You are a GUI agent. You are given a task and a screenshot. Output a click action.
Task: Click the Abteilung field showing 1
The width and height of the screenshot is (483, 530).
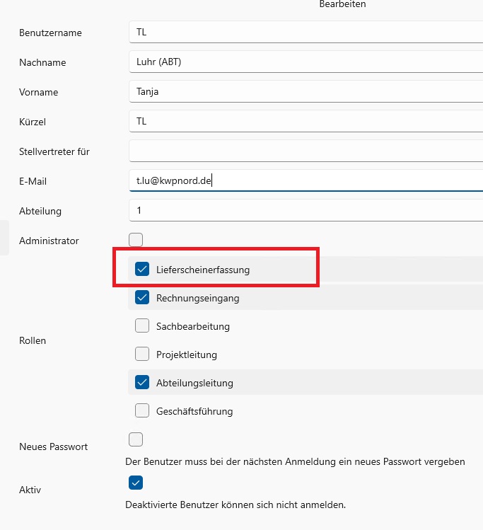[x=304, y=211]
